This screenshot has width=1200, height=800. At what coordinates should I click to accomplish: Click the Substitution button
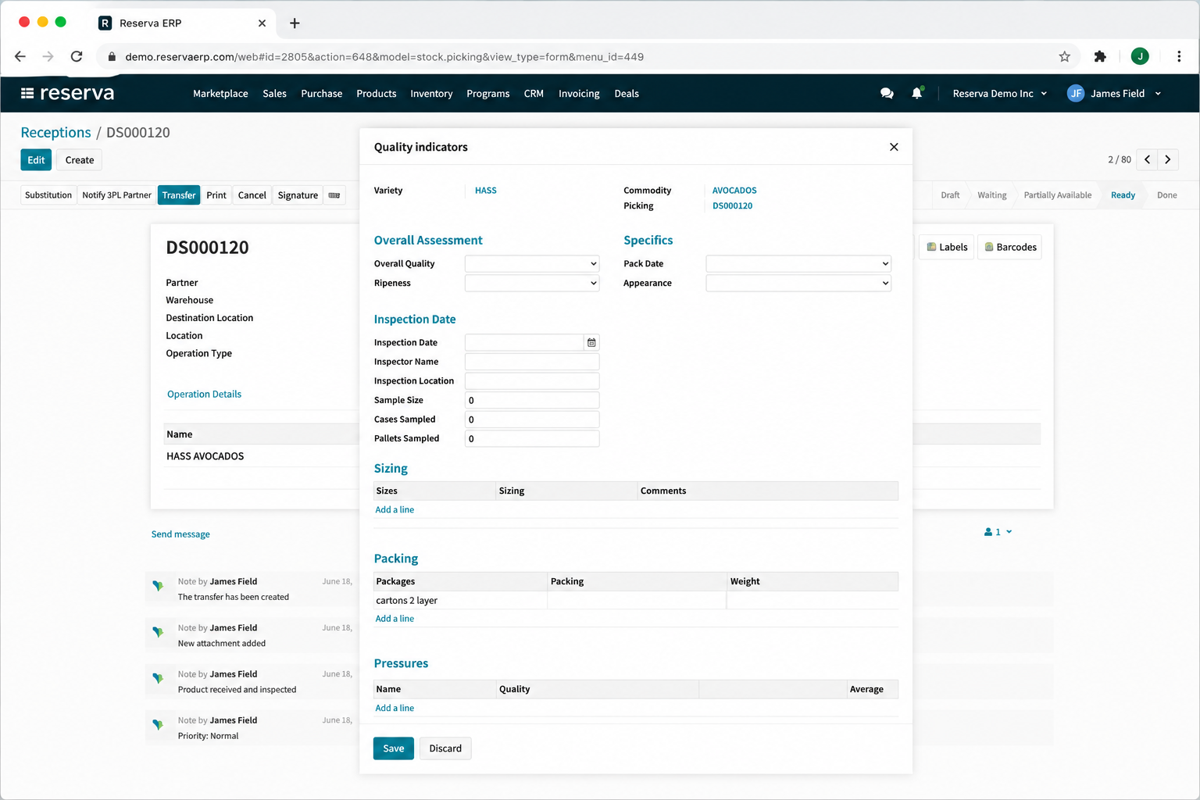click(48, 195)
